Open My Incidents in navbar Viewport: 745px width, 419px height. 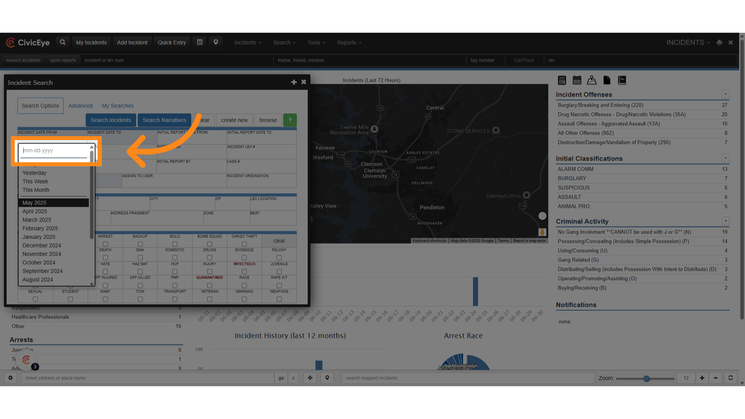(91, 43)
